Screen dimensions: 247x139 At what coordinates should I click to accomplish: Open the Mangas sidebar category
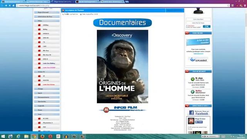[47, 89]
